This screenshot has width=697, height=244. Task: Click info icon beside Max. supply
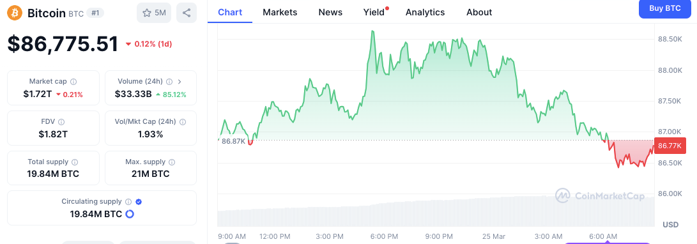172,162
